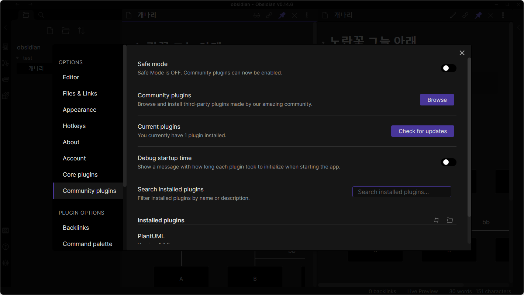Click link icon in left note pane header
This screenshot has height=295, width=524.
point(269,15)
